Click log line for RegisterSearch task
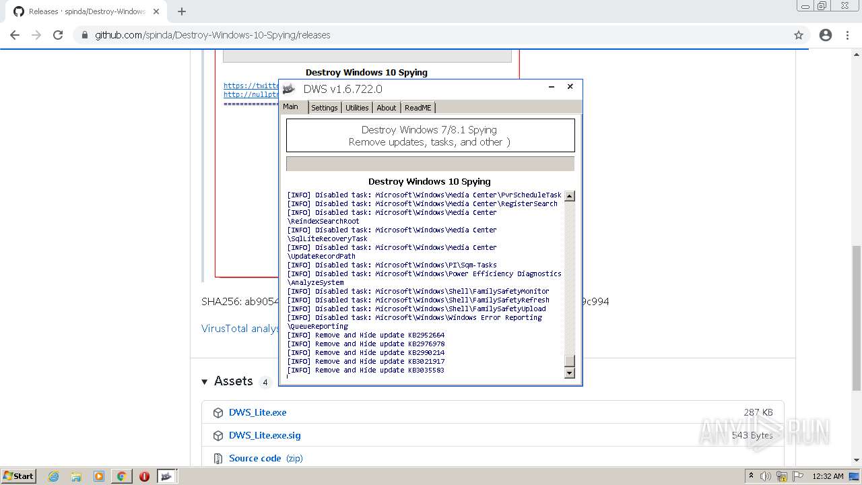The width and height of the screenshot is (862, 485). coord(422,203)
